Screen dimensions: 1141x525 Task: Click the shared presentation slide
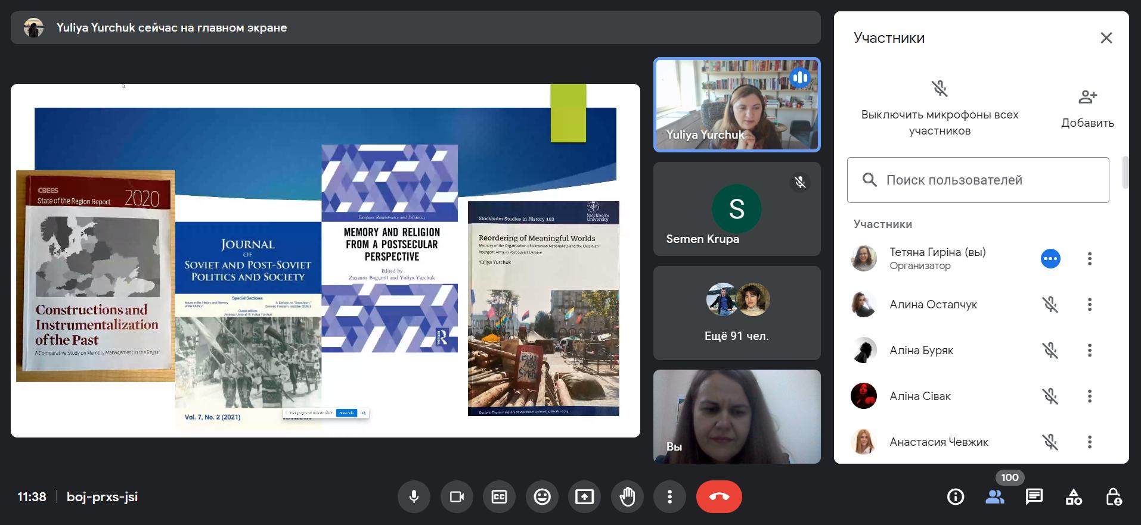click(325, 261)
